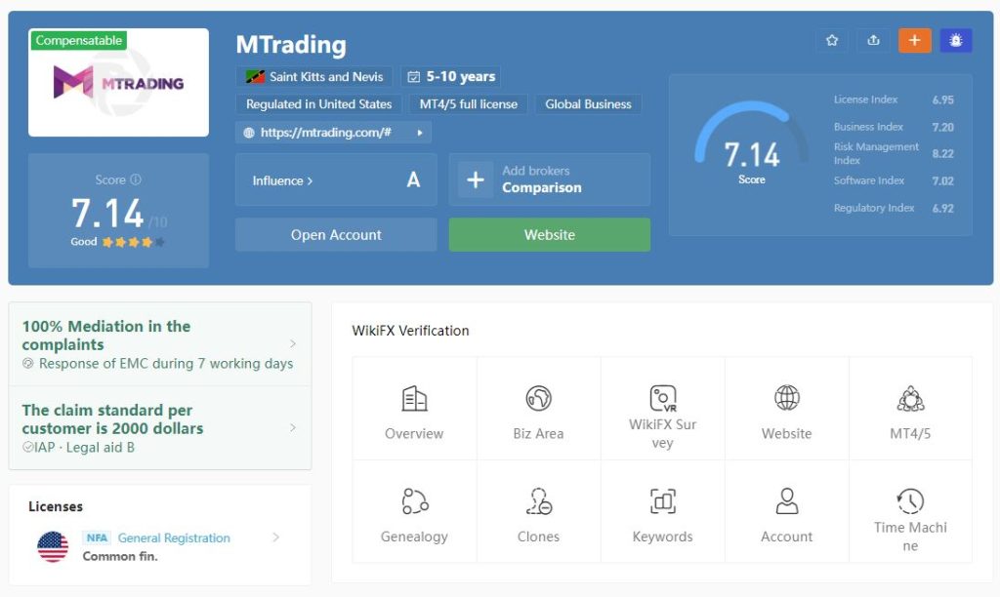
Task: Click the Compensatable badge
Action: [78, 40]
